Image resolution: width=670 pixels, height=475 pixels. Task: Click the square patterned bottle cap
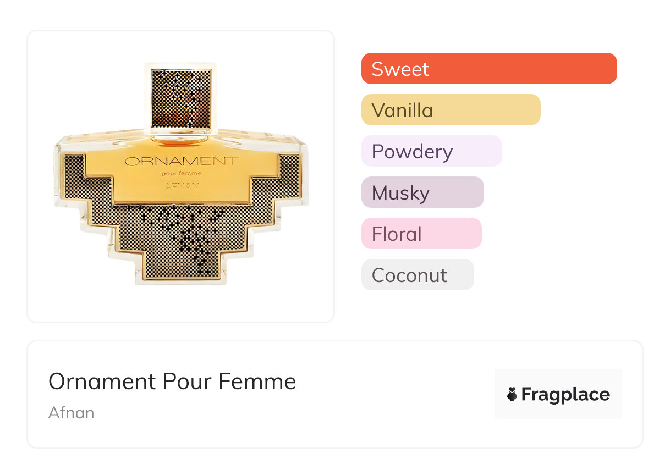181,100
